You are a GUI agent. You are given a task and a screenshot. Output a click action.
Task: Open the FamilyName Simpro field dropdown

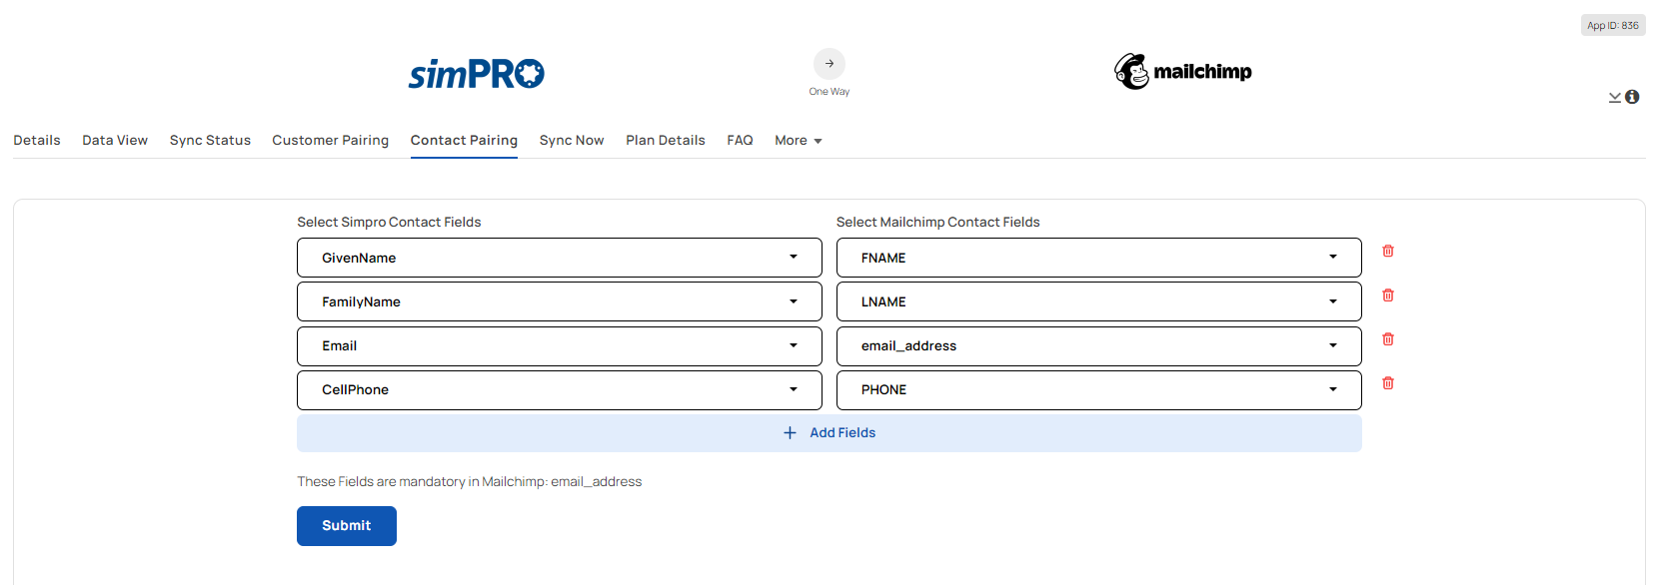click(x=560, y=301)
